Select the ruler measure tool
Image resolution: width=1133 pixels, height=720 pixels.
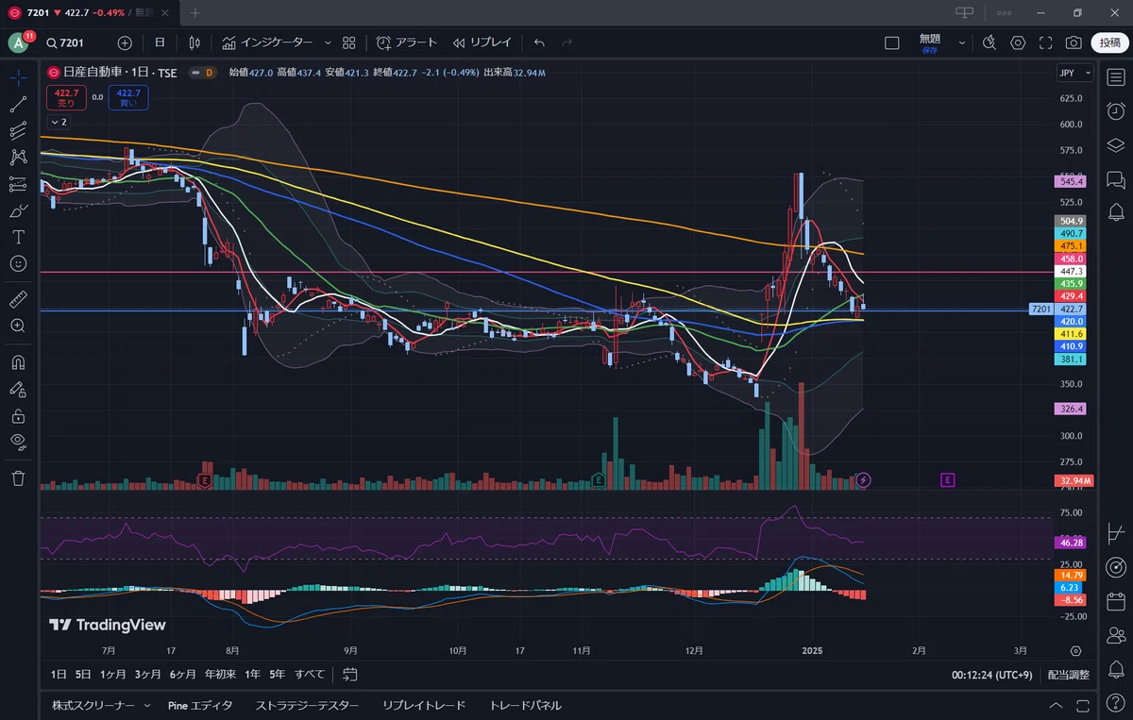point(18,299)
